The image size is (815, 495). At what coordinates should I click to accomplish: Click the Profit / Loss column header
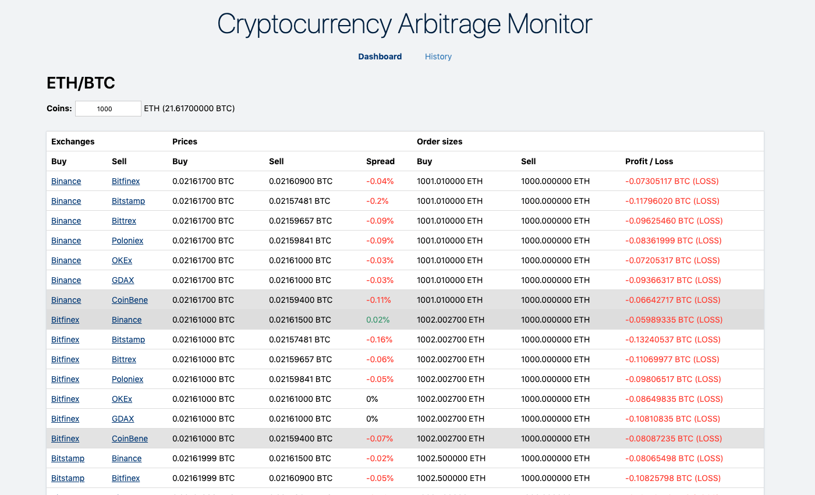(x=649, y=161)
